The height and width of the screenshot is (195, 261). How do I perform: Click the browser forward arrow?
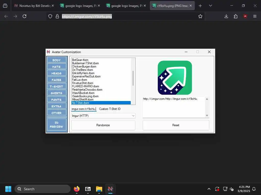click(15, 16)
